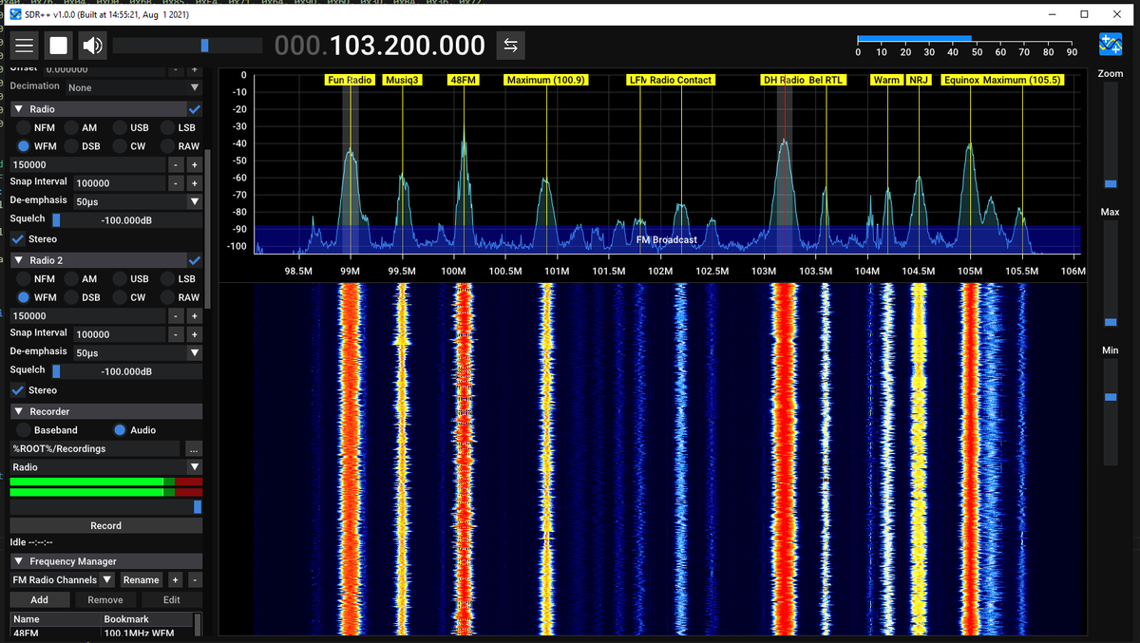This screenshot has height=643, width=1140.
Task: Rename the FM Radio Channels list
Action: [141, 579]
